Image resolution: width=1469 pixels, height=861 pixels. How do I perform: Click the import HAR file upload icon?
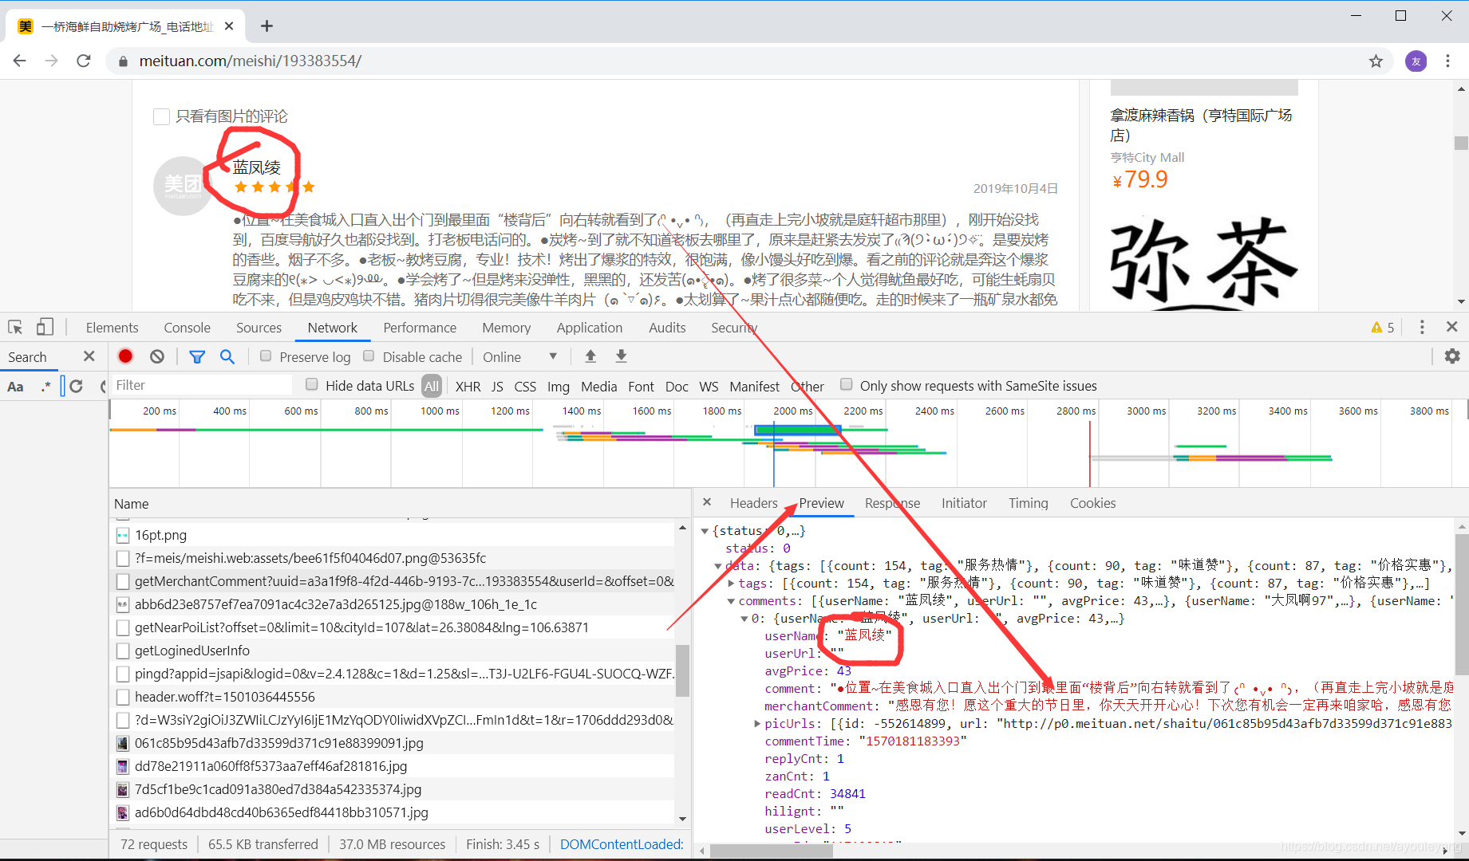coord(590,356)
